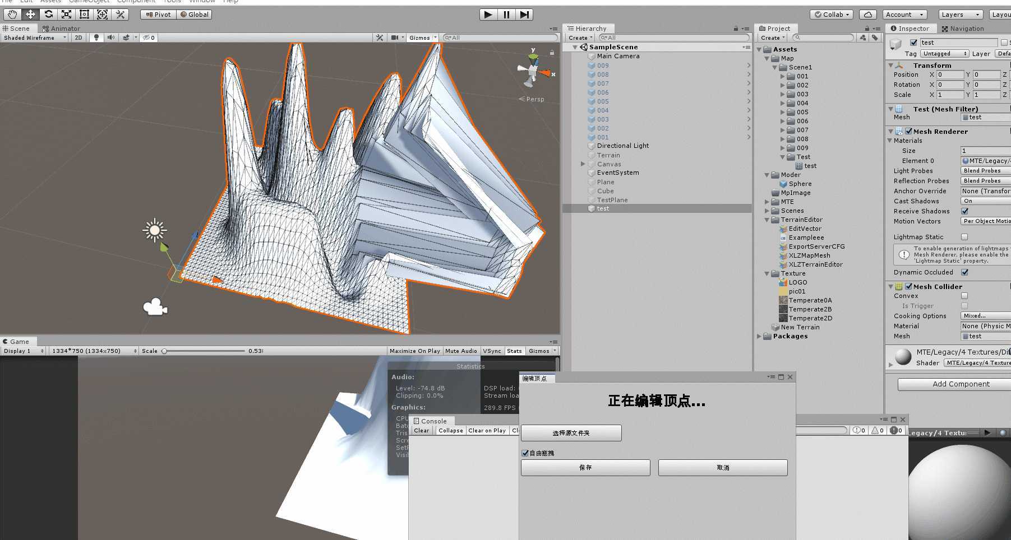The image size is (1011, 540).
Task: Toggle the Receive Shadows checkbox
Action: click(x=964, y=211)
